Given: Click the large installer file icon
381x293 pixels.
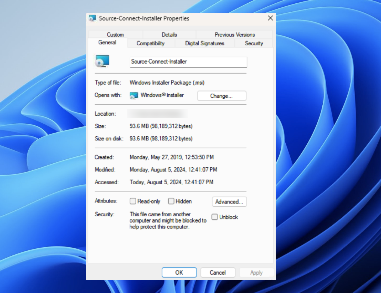Looking at the screenshot, I should [x=102, y=61].
